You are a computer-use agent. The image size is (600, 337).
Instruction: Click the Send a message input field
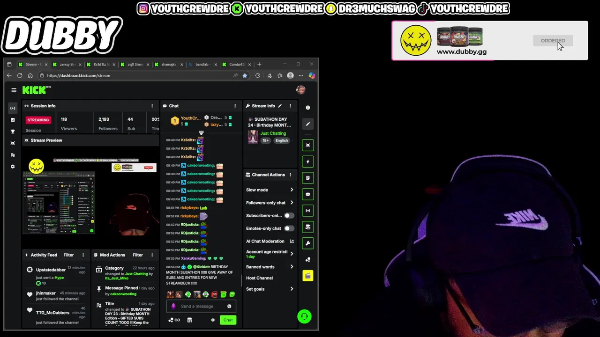tap(201, 306)
